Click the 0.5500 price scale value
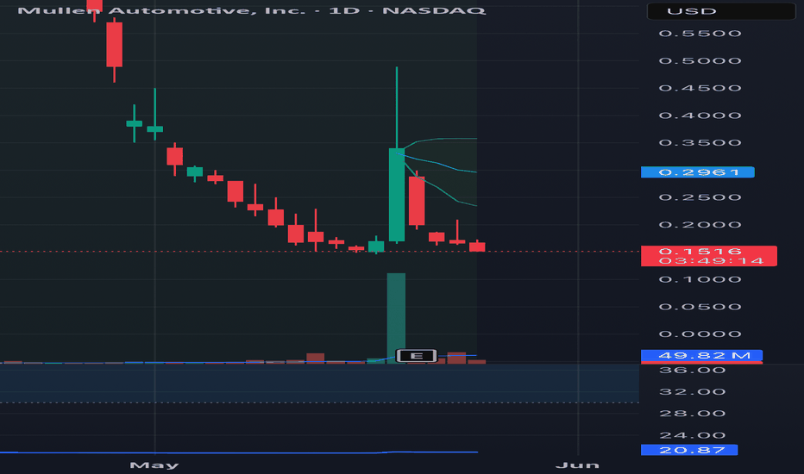804x474 pixels. point(700,34)
